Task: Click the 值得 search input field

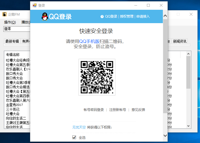Action: point(17,29)
